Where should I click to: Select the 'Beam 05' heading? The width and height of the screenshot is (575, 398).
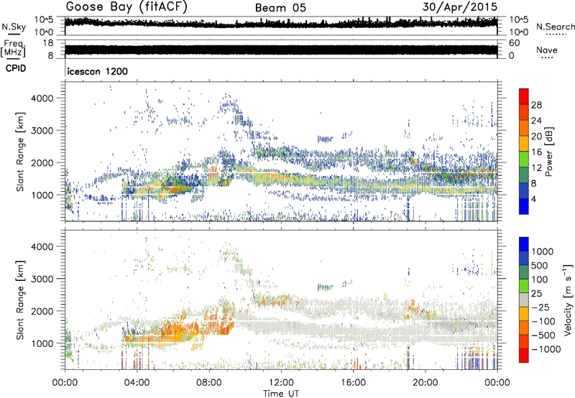tap(280, 8)
